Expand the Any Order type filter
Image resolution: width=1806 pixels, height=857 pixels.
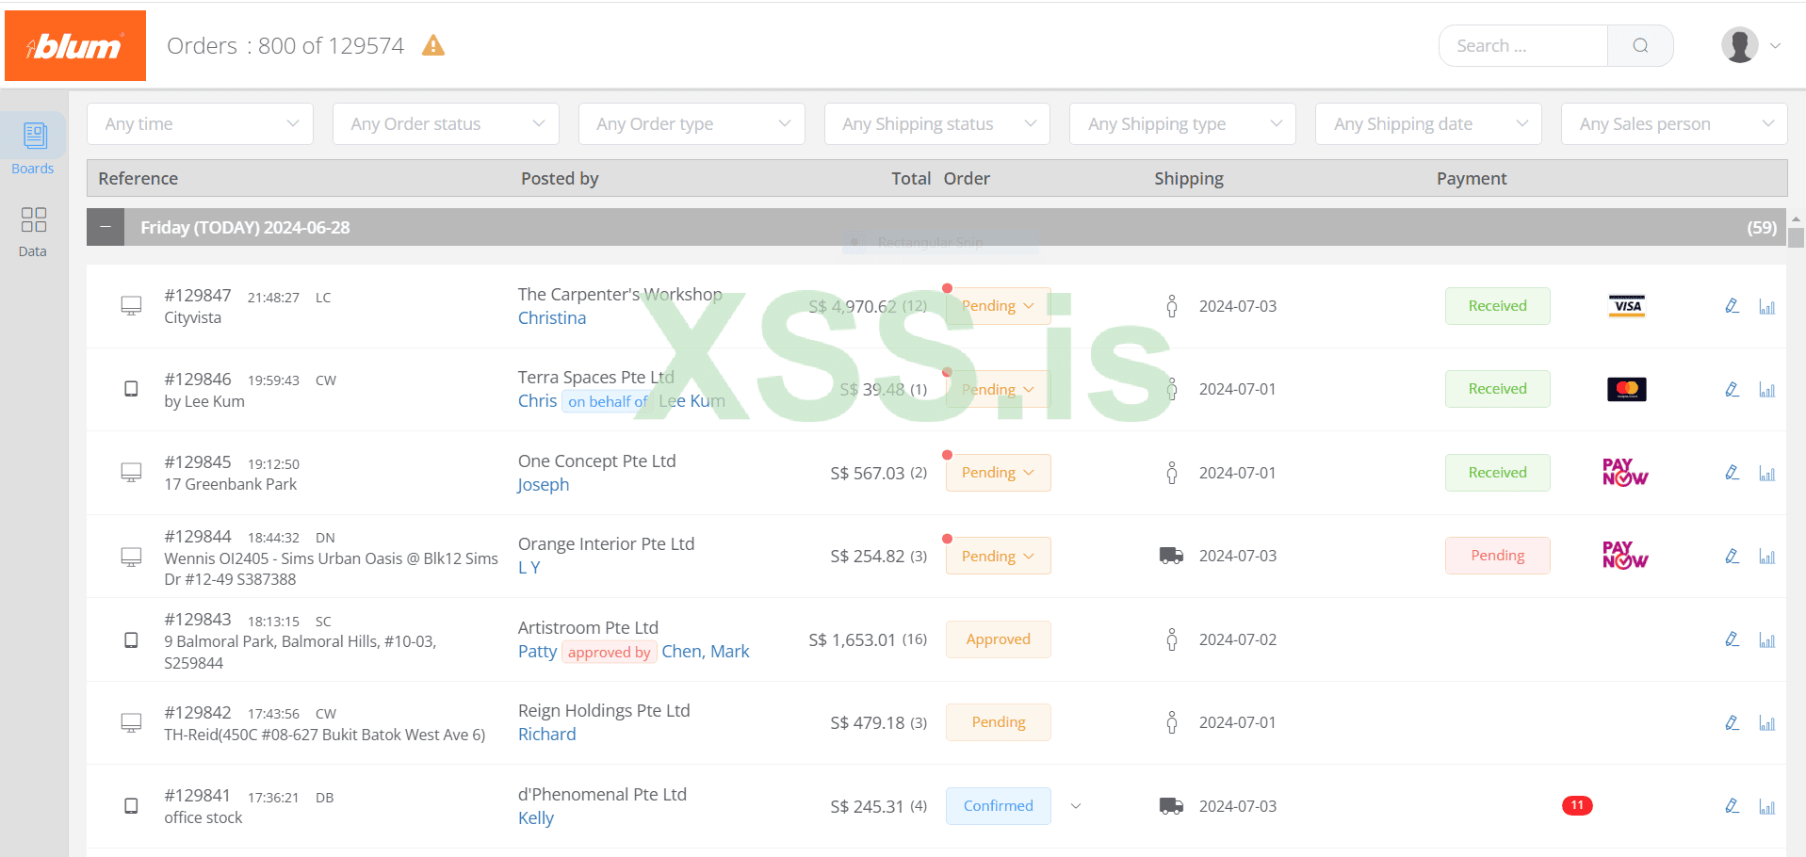[x=691, y=123]
